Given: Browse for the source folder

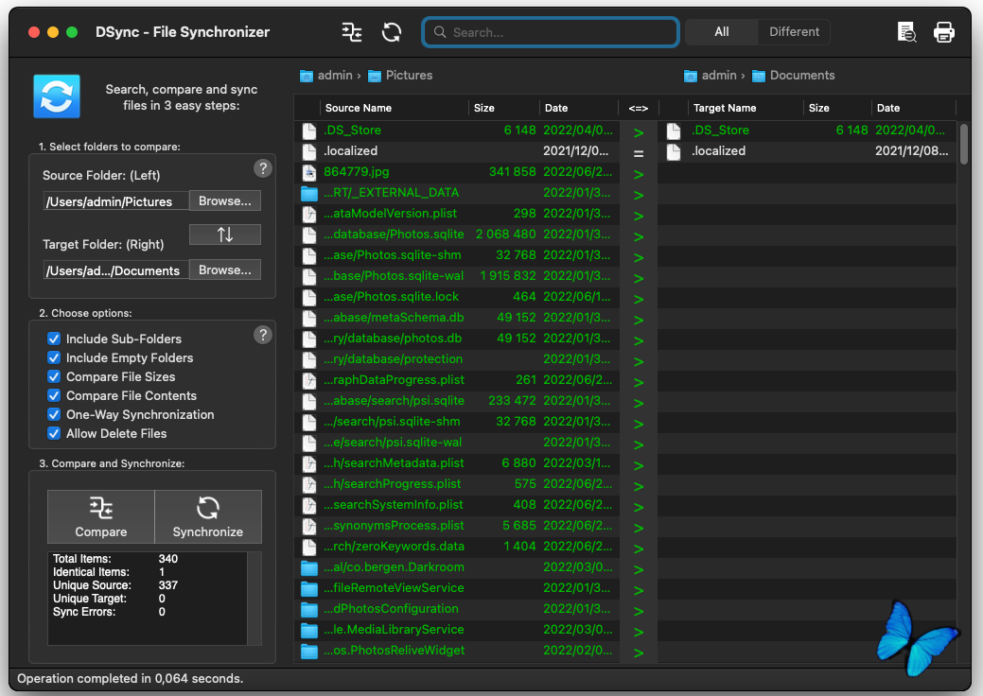Looking at the screenshot, I should (x=224, y=200).
